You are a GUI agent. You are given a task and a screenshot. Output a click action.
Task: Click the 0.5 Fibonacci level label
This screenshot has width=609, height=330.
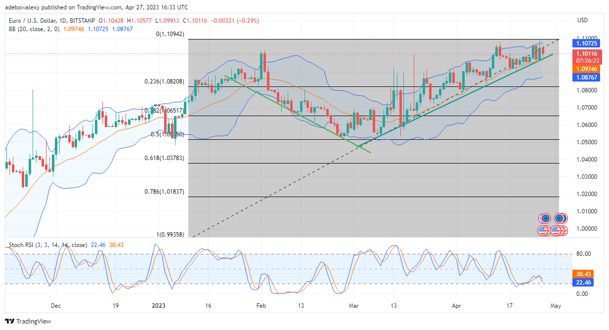tap(168, 134)
